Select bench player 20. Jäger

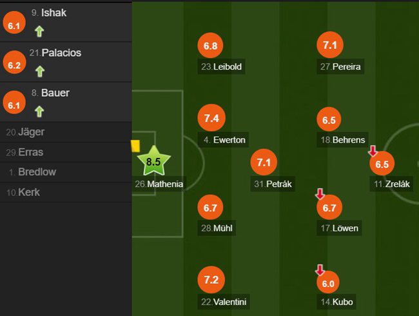(66, 132)
